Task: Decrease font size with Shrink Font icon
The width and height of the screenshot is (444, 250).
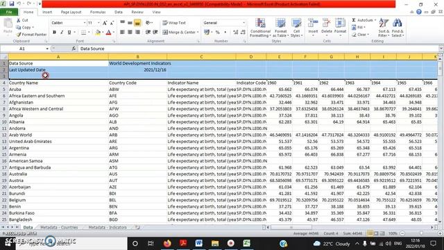Action: coord(112,23)
